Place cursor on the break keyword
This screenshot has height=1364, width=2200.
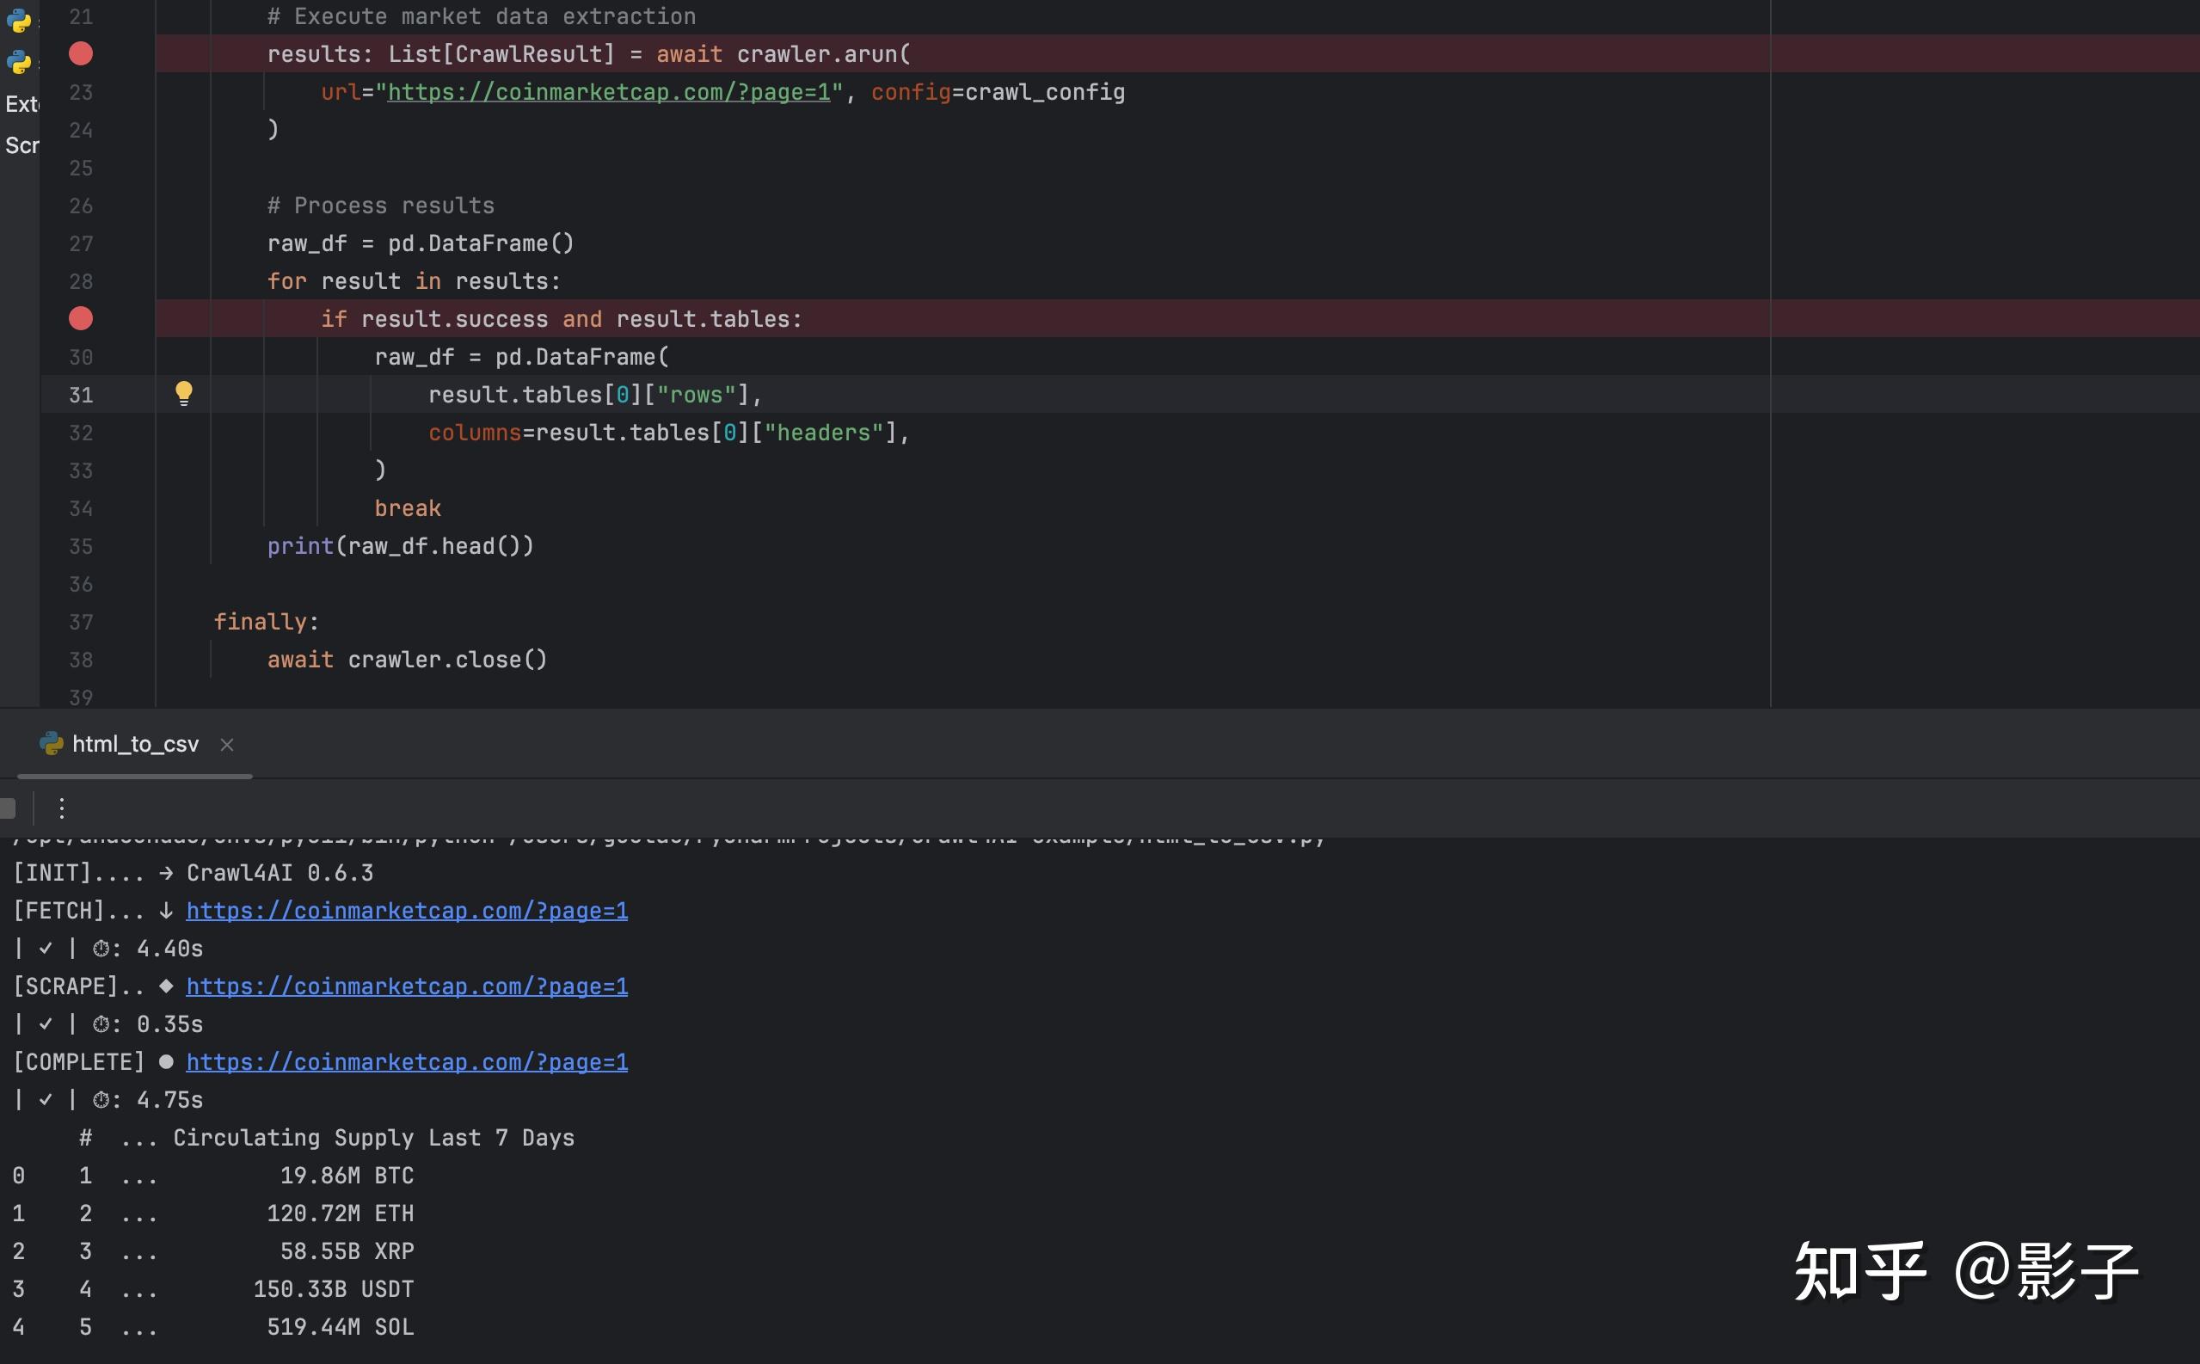click(x=408, y=509)
